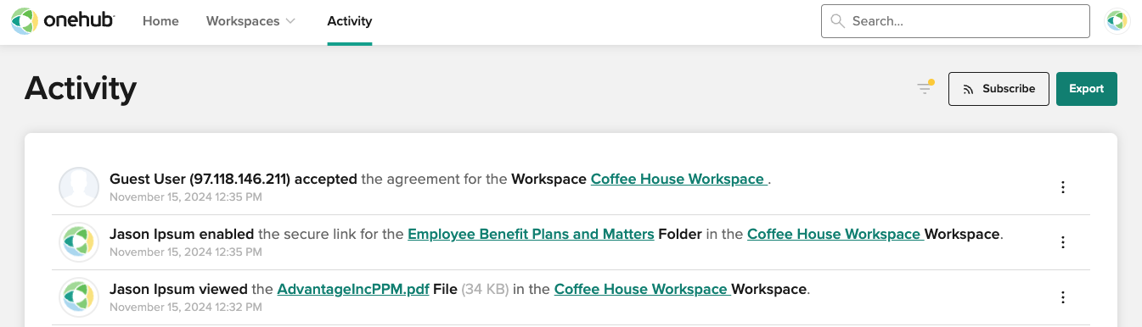Open the AdvantageIncPPM.pdf file link
The width and height of the screenshot is (1142, 327).
[353, 290]
